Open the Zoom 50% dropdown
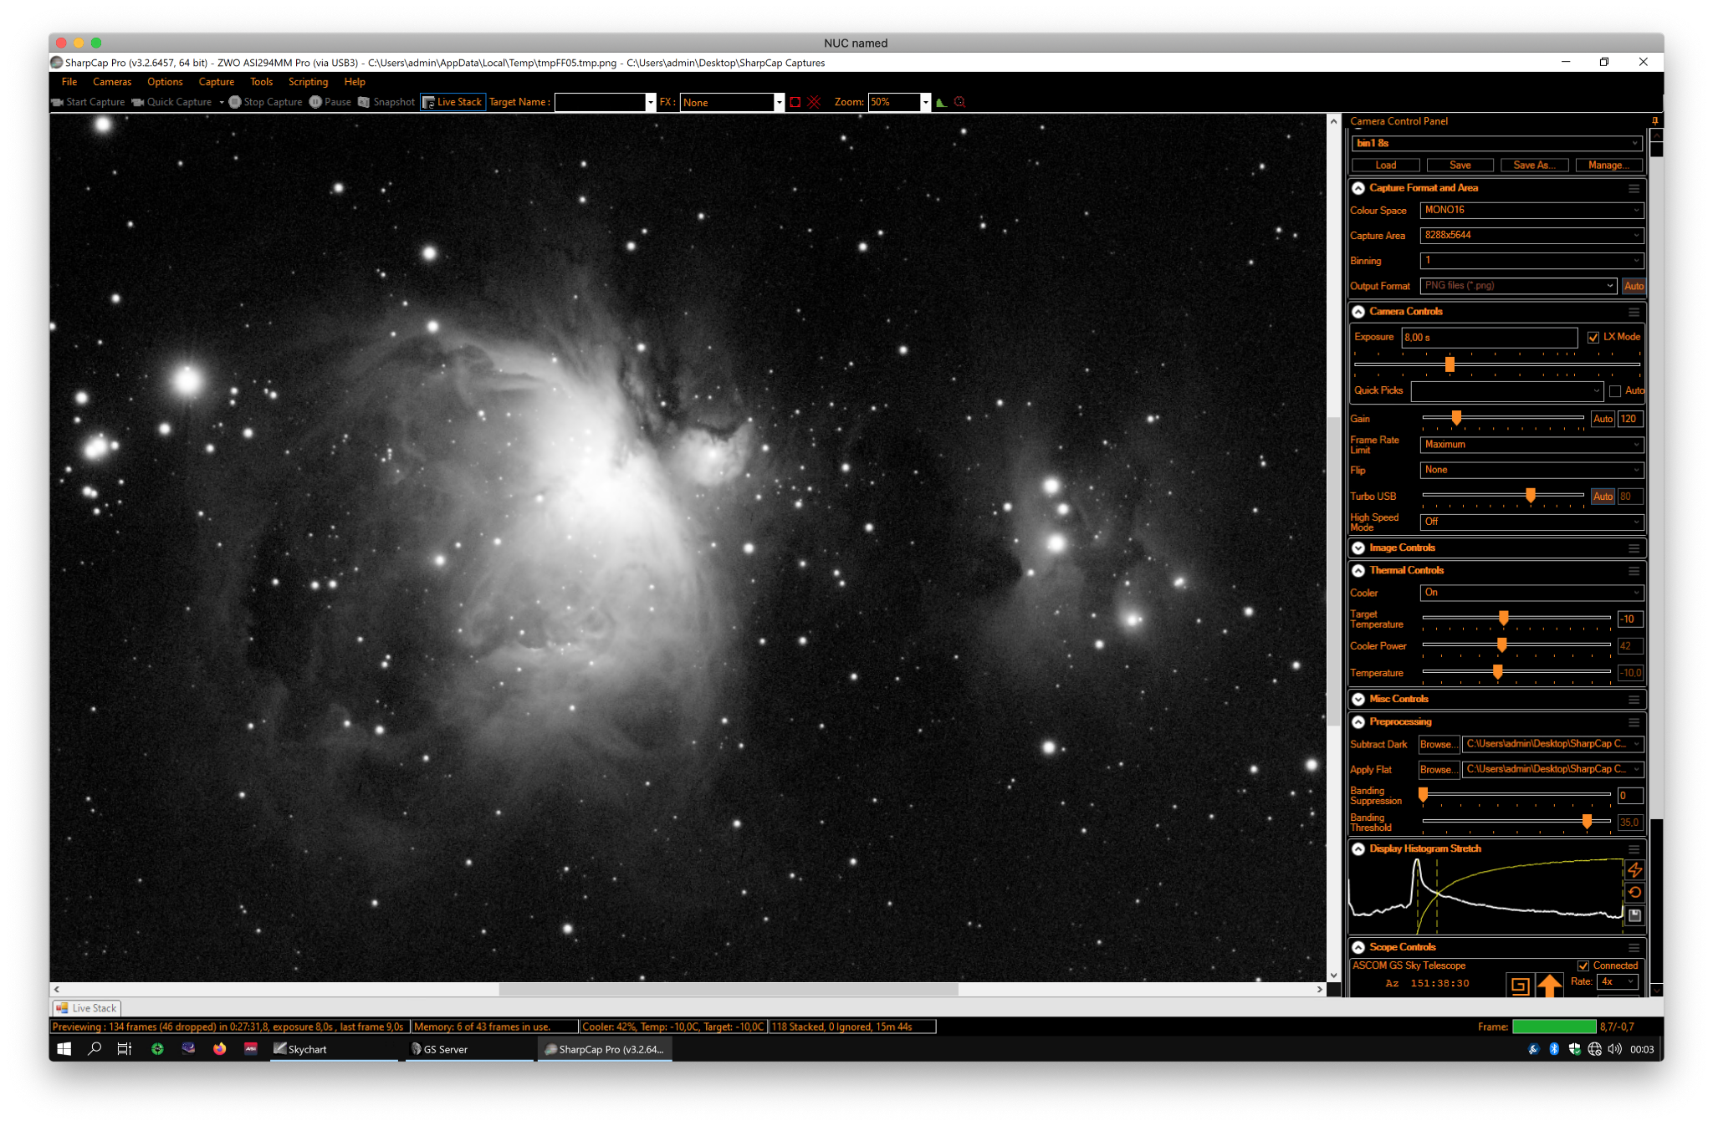Image resolution: width=1713 pixels, height=1126 pixels. point(925,102)
